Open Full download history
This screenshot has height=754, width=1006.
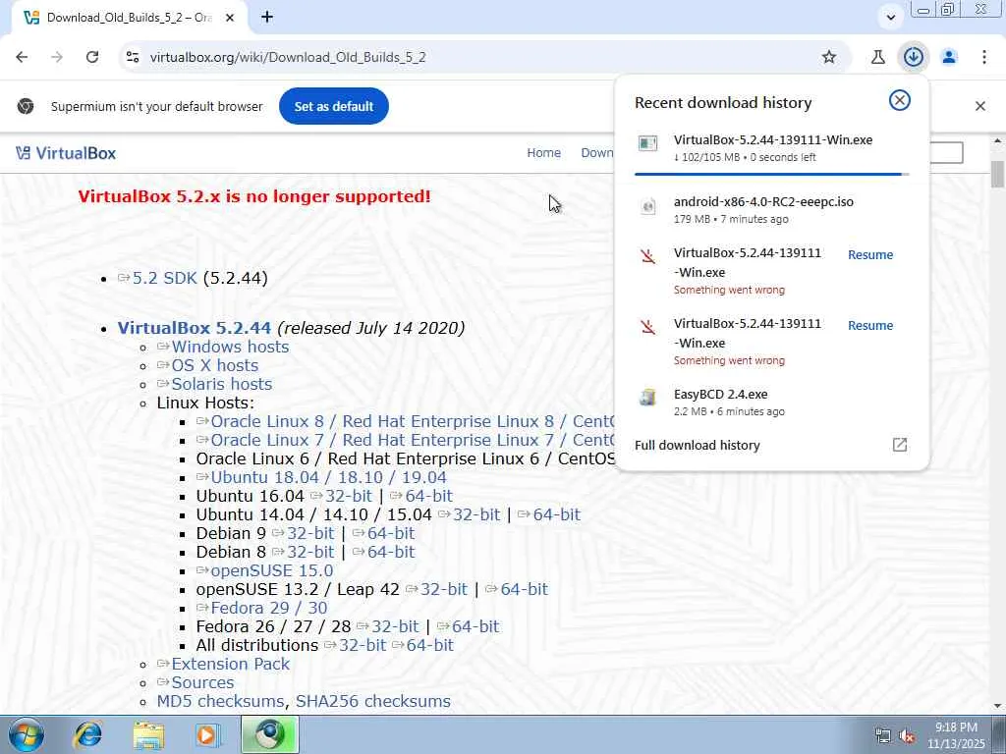point(697,445)
